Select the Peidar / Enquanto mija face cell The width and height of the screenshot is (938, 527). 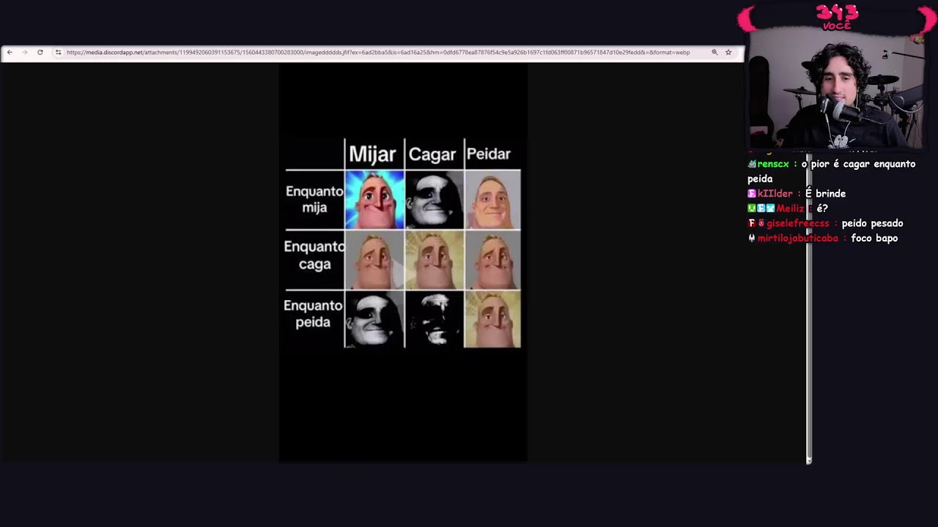coord(492,200)
